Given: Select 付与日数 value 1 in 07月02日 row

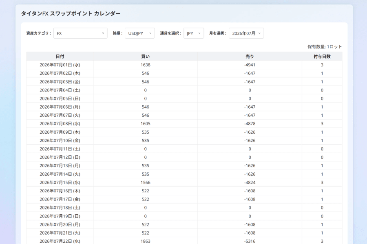Looking at the screenshot, I should (x=322, y=73).
